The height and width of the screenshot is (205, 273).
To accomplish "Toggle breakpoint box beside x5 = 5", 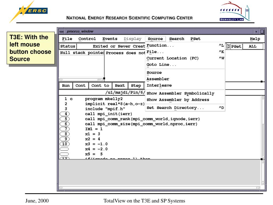I will tap(64, 154).
